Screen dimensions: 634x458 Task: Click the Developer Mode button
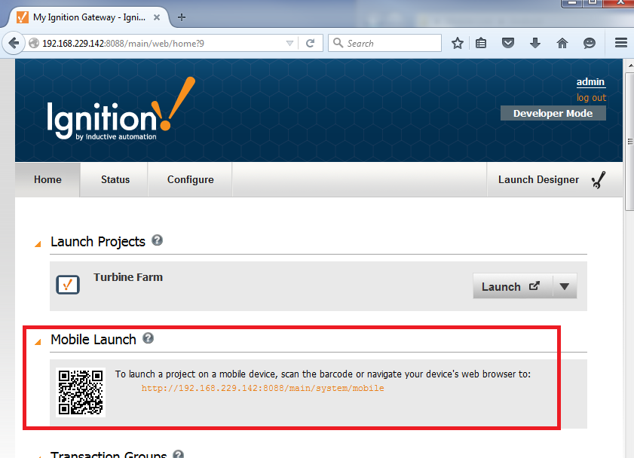pos(553,114)
